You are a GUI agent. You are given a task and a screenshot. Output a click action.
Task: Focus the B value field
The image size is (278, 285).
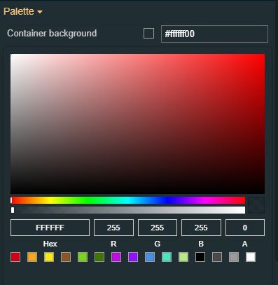(x=201, y=228)
